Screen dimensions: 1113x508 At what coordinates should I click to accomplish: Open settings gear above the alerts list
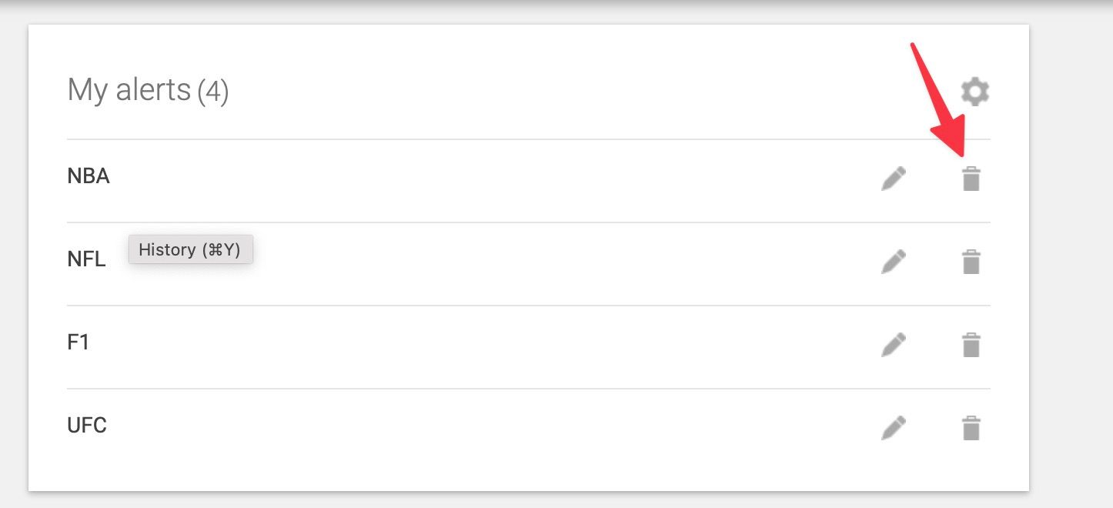coord(975,90)
